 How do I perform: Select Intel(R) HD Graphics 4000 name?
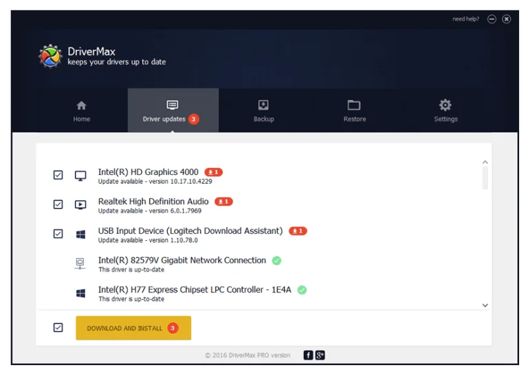148,172
